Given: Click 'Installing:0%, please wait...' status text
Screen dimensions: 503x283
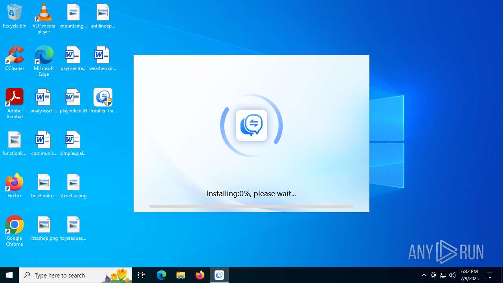Looking at the screenshot, I should coord(251,193).
